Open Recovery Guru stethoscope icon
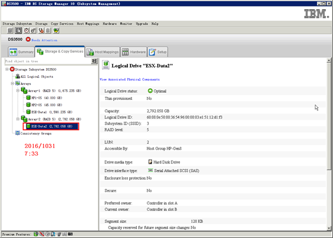333x238 pixels. pyautogui.click(x=41, y=31)
